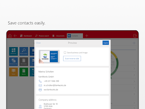The height and width of the screenshot is (109, 145).
Task: Click the plus icon in background panel
Action: (134, 43)
